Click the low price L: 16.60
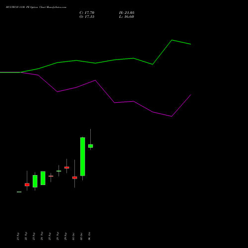 [x=126, y=17]
